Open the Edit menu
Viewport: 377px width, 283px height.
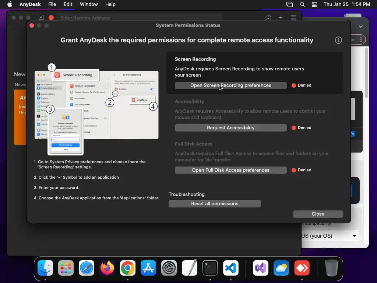[68, 4]
